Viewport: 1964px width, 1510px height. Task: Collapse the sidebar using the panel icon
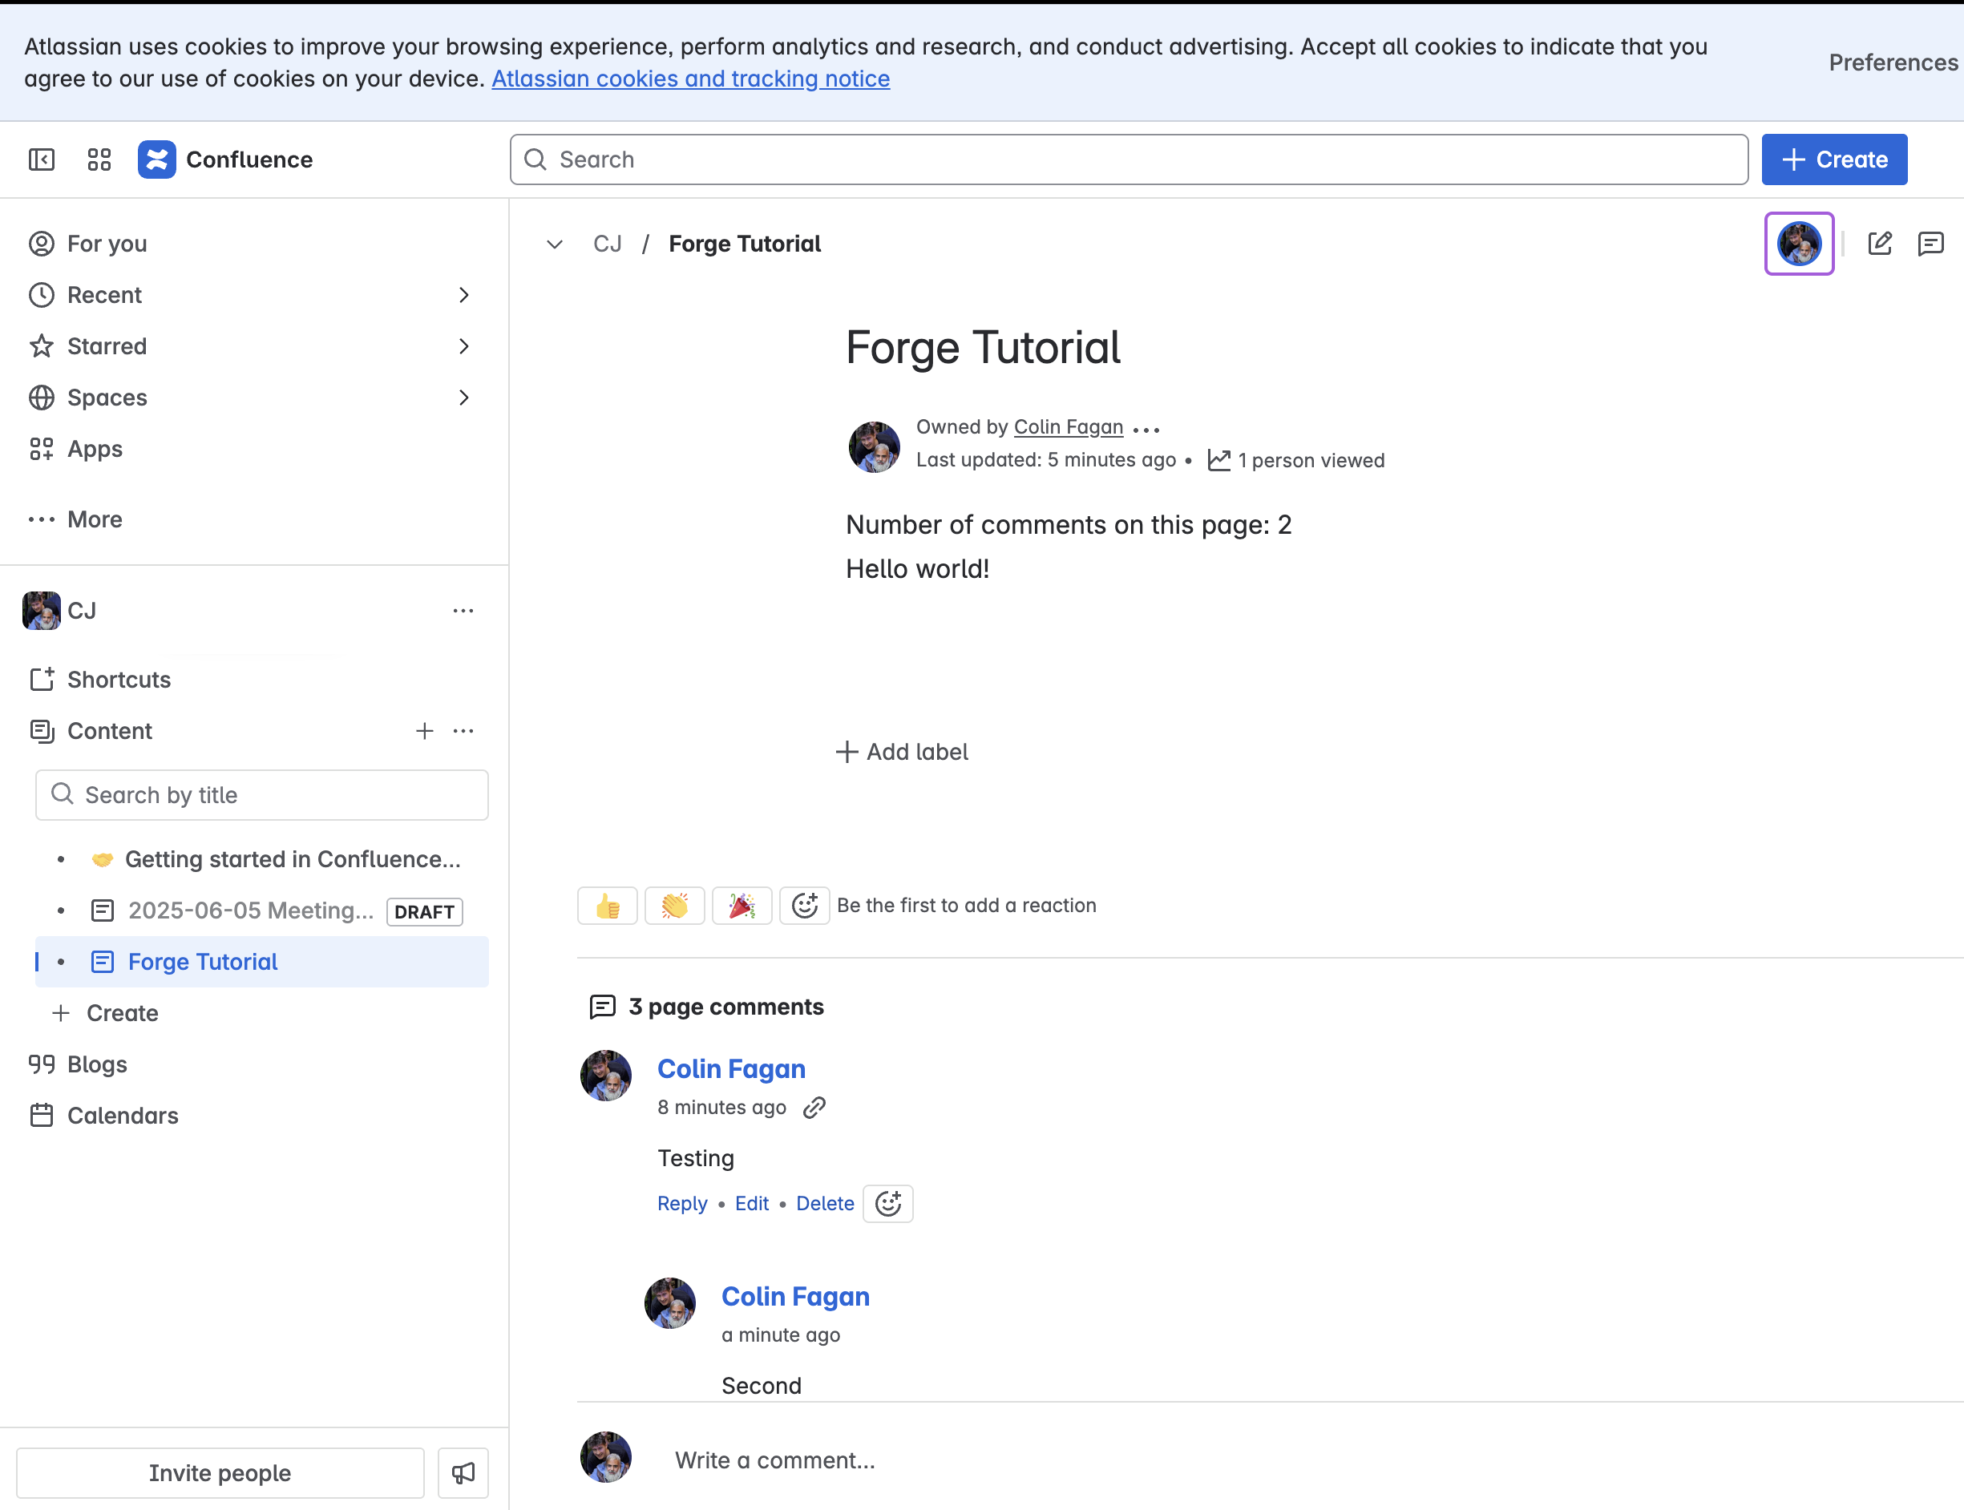pyautogui.click(x=42, y=159)
